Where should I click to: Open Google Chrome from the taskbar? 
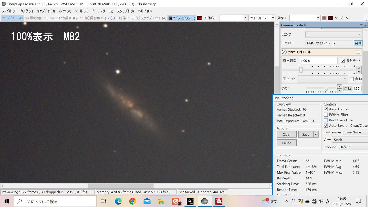coord(132,201)
